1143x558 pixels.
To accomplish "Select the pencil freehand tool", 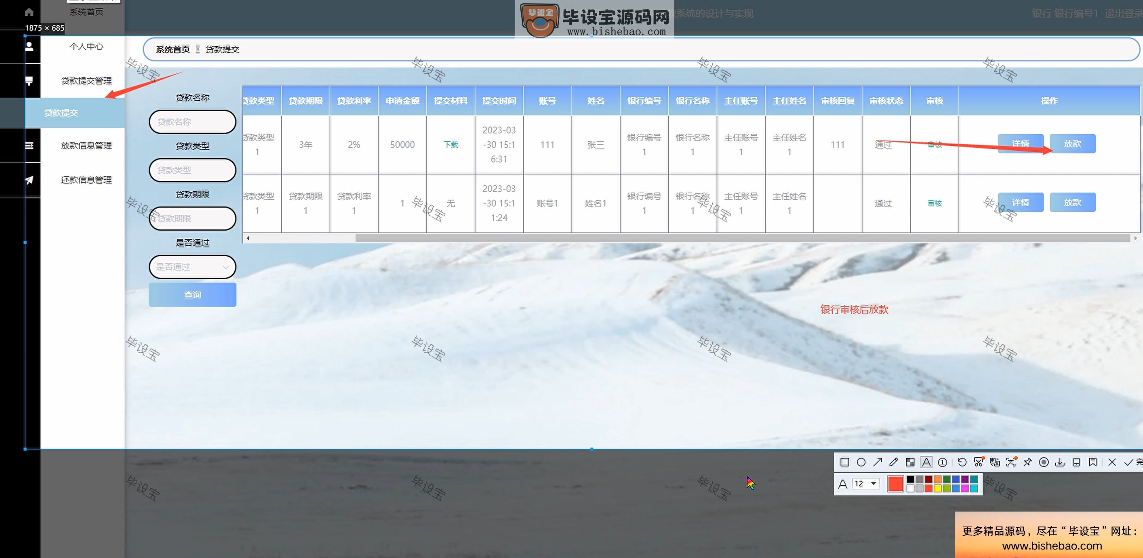I will click(894, 462).
